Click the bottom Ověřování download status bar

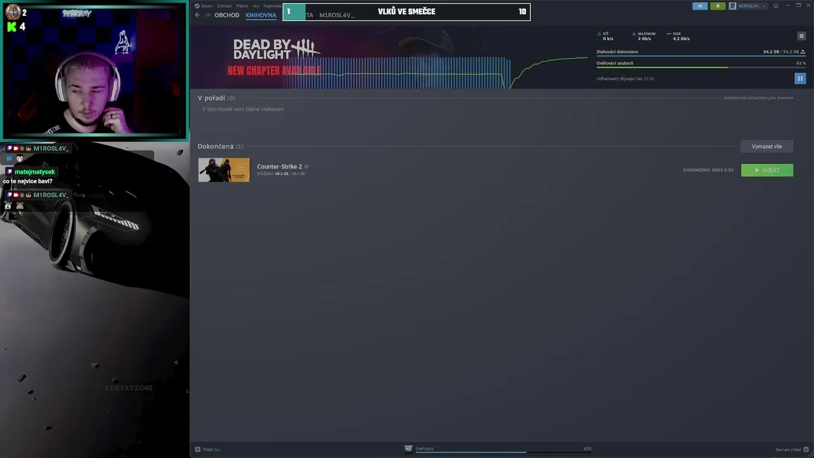tap(502, 449)
